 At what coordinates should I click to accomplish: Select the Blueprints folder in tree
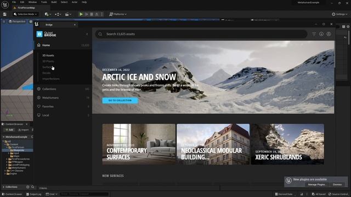coord(18,150)
